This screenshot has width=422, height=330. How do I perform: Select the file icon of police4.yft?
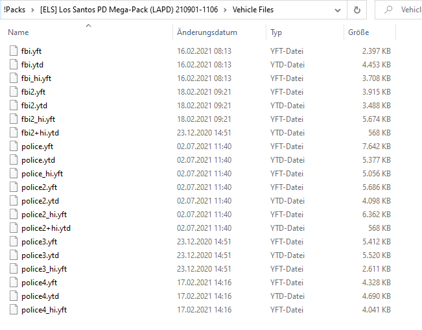pyautogui.click(x=14, y=282)
